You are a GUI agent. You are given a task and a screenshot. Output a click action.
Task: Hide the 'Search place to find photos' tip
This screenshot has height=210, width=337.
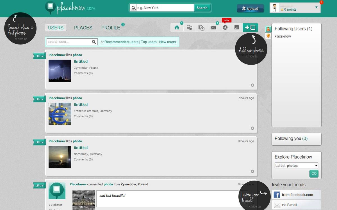tap(21, 39)
